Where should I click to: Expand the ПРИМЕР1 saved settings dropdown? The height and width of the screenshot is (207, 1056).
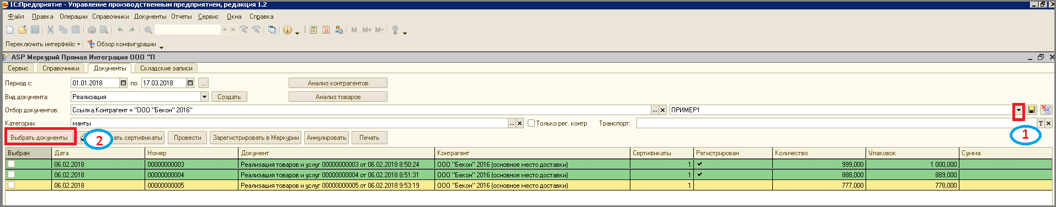pyautogui.click(x=1019, y=110)
